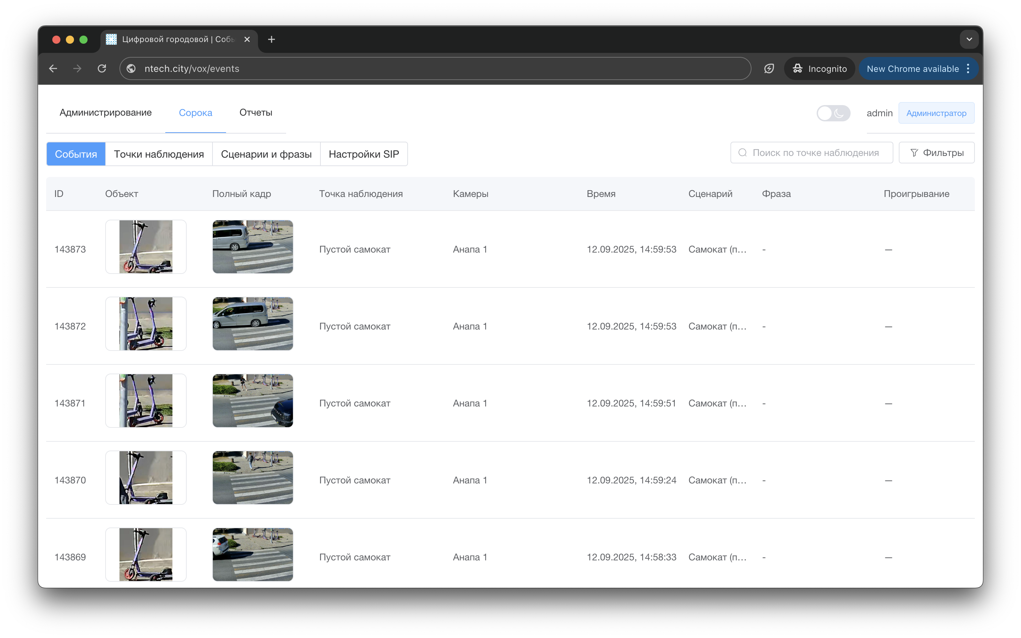Click the site info globe icon
The height and width of the screenshot is (638, 1021).
(131, 68)
